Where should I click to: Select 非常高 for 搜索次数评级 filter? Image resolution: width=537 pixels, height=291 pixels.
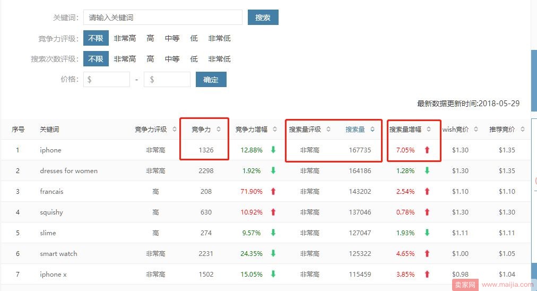(x=125, y=59)
